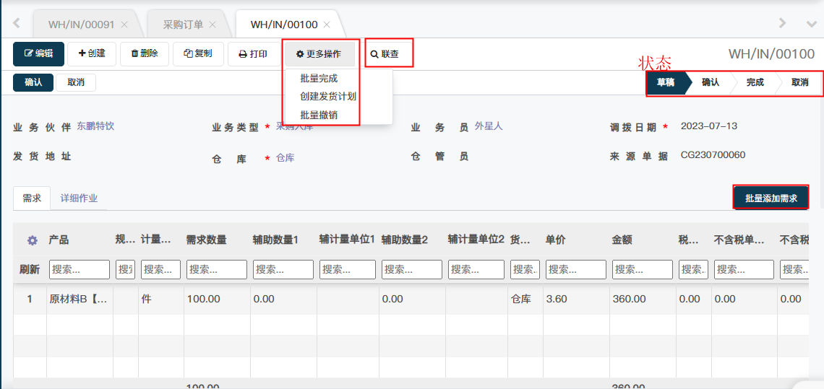Close the 采购订单 tab
Screen dimensions: 824x389
click(213, 25)
